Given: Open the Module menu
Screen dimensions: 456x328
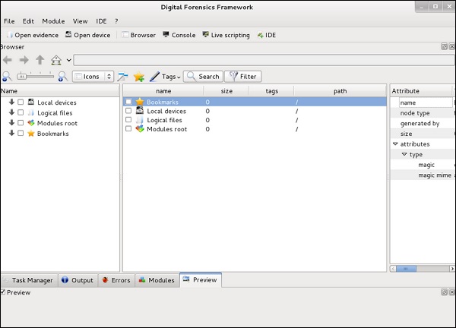Looking at the screenshot, I should click(53, 21).
